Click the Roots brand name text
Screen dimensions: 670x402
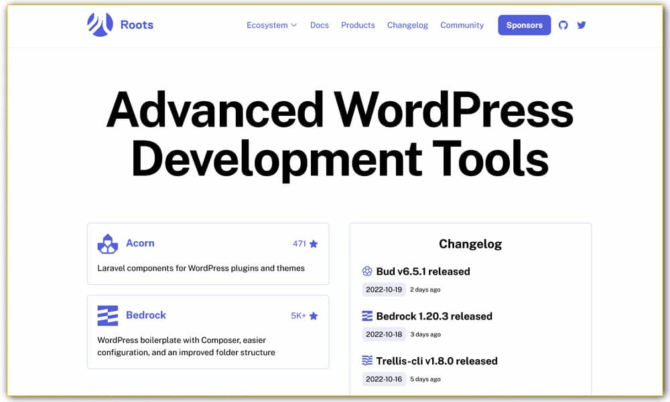point(137,25)
